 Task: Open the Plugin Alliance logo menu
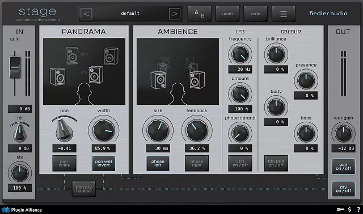22,210
